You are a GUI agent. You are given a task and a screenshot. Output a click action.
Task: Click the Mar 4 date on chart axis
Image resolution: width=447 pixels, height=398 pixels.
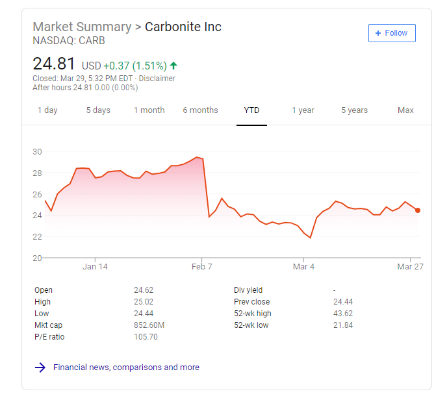(303, 267)
